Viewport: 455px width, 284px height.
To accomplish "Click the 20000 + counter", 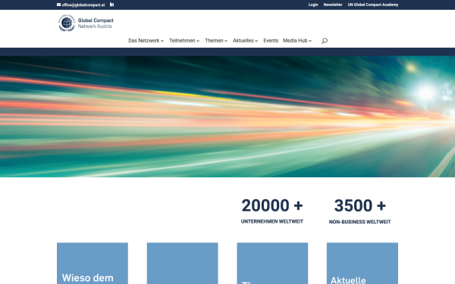I will coord(272,205).
